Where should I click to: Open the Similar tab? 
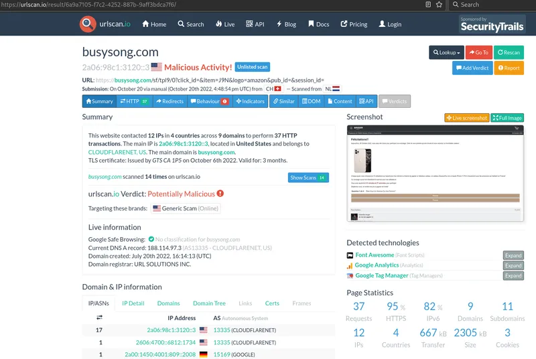pos(283,101)
